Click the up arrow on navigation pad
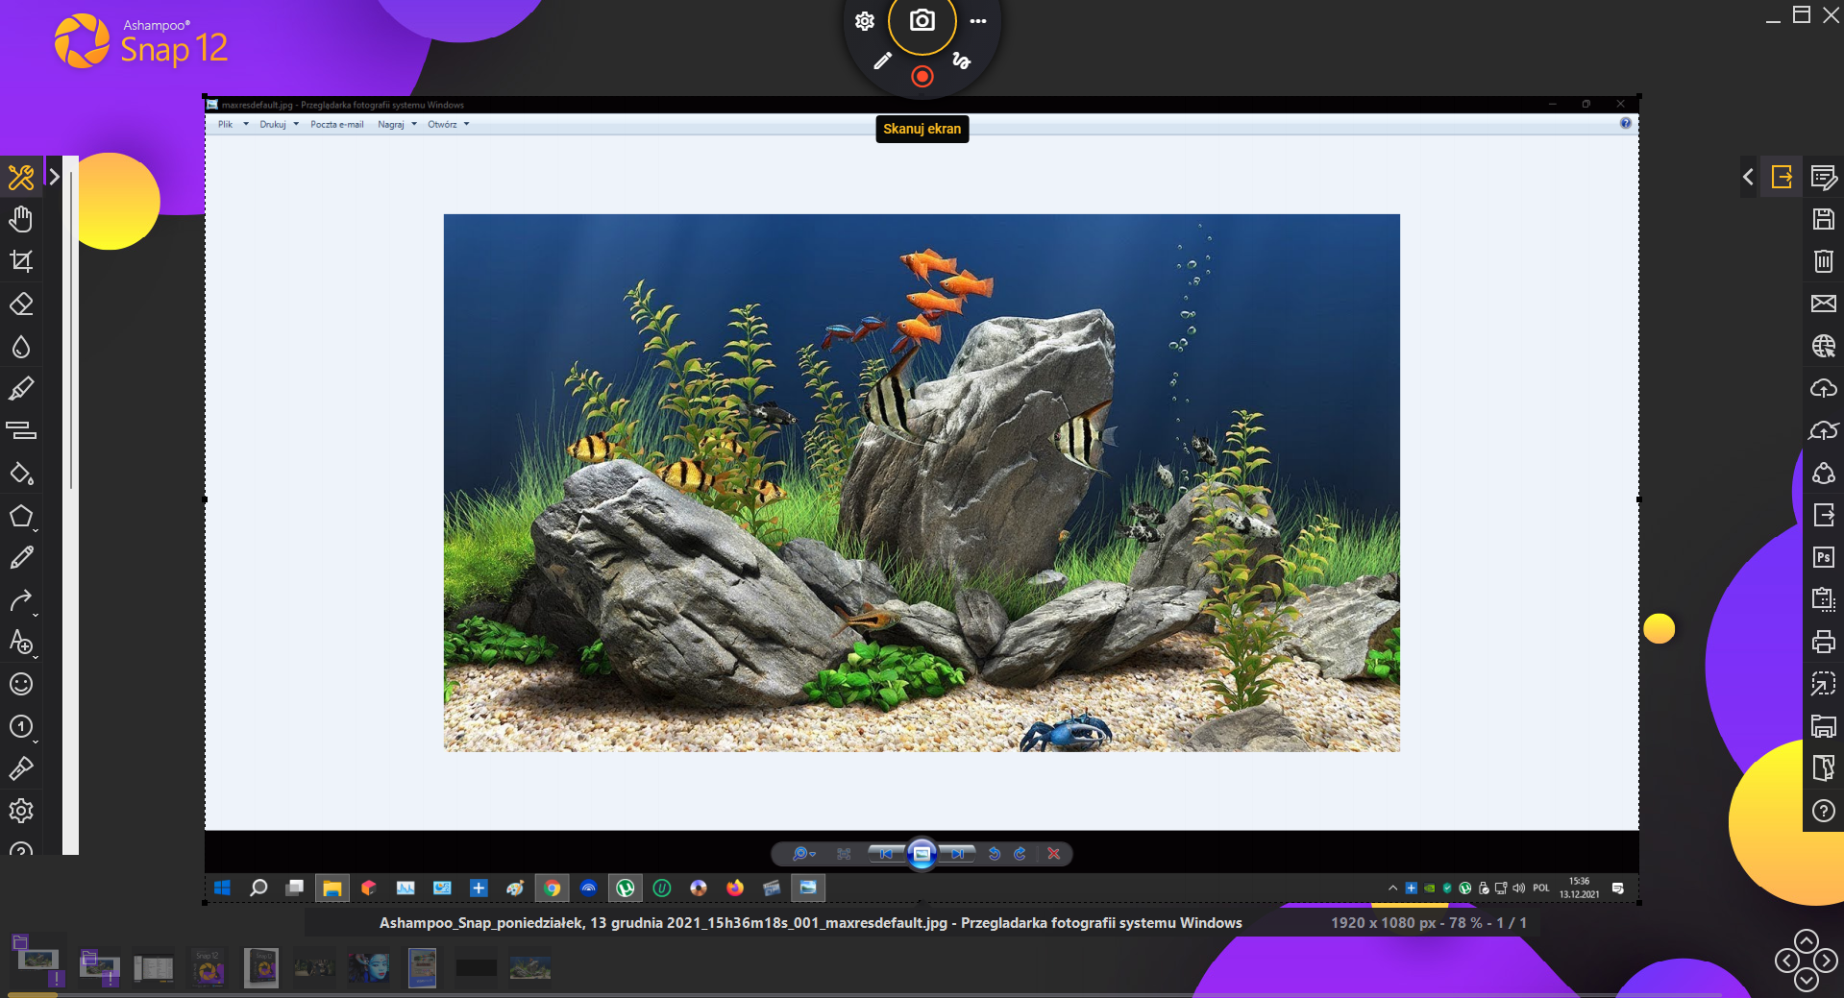This screenshot has width=1844, height=998. tap(1807, 940)
